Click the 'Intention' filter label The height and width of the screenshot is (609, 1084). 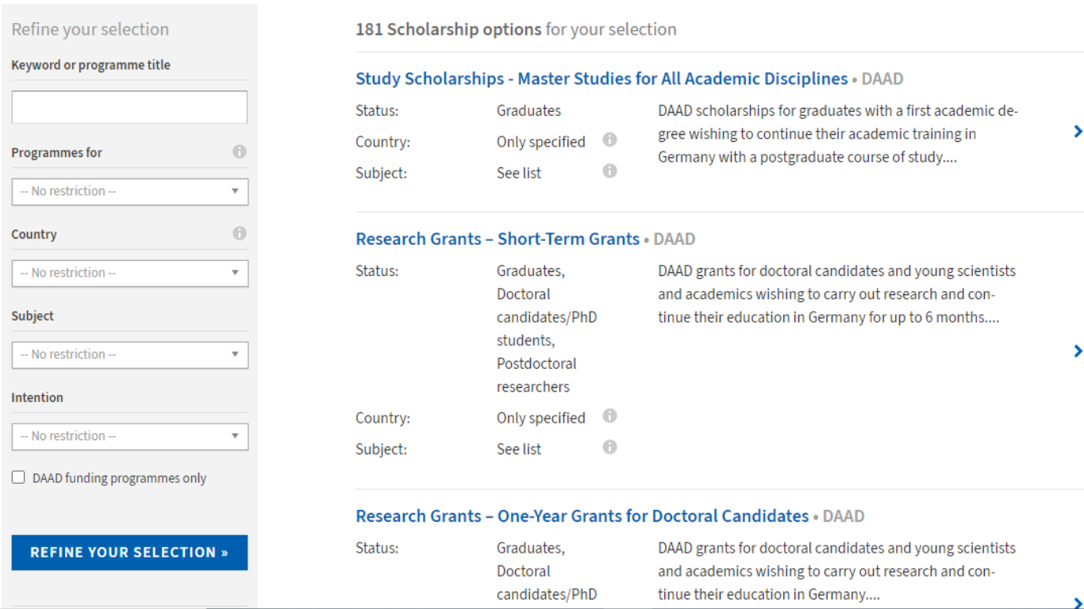pyautogui.click(x=37, y=397)
